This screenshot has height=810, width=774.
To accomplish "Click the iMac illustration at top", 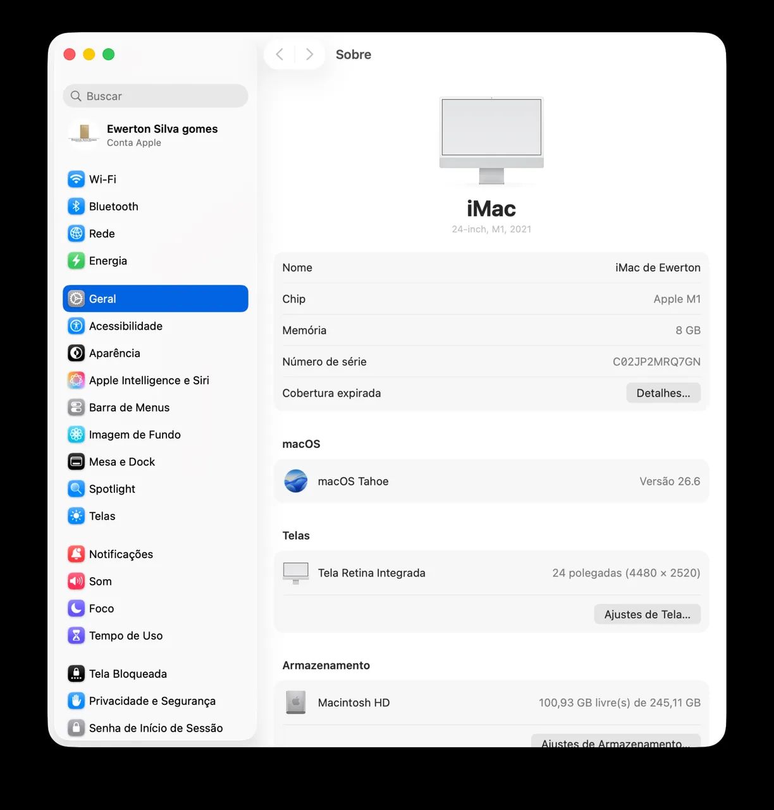I will 491,140.
